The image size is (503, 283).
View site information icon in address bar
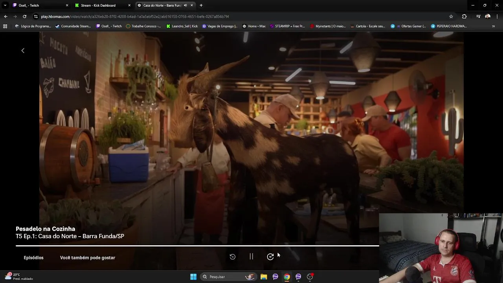(x=36, y=17)
